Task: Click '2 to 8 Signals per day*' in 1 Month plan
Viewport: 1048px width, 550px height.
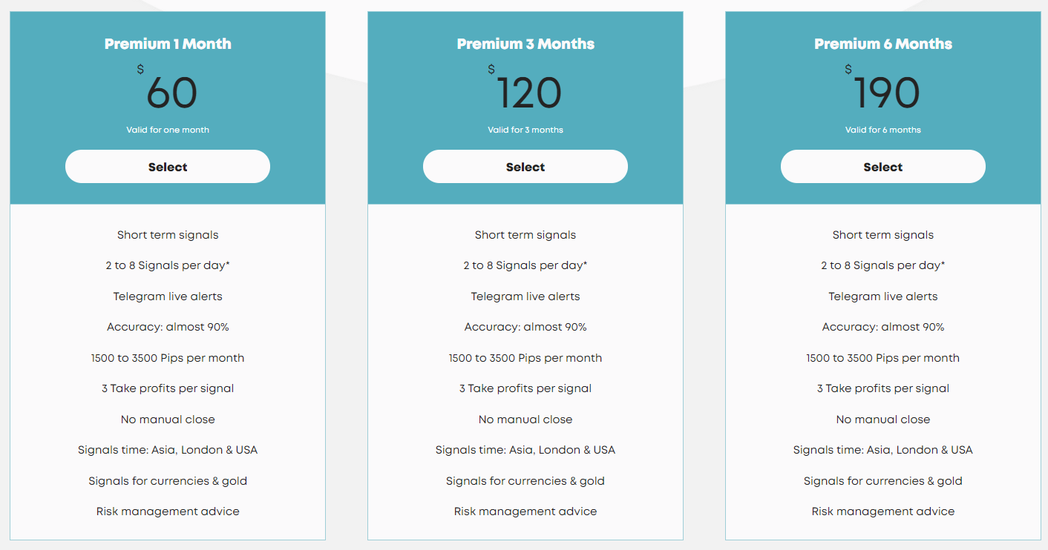Action: pyautogui.click(x=168, y=265)
